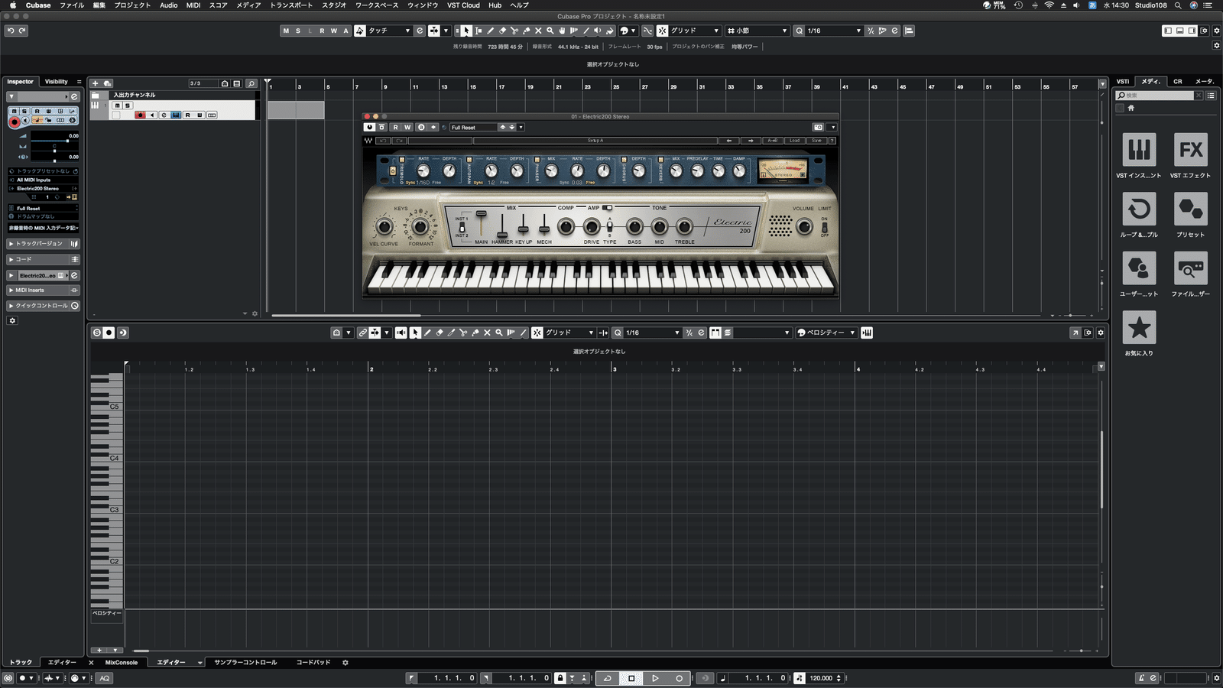Switch to the MixConsole lower zone tab
This screenshot has height=688, width=1223.
(x=122, y=663)
